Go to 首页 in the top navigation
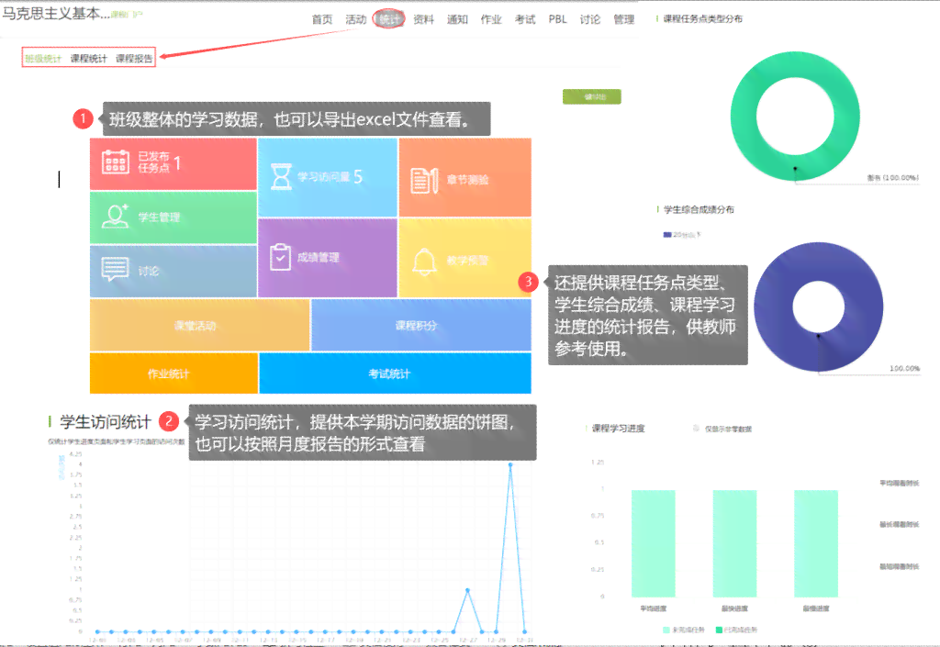The height and width of the screenshot is (647, 940). [x=322, y=19]
